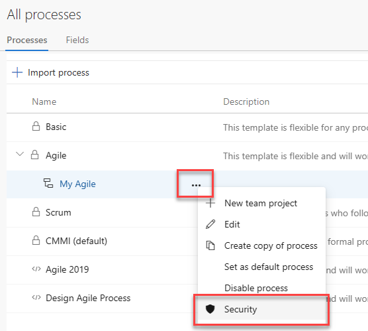Select Disable process menu entry
Image resolution: width=368 pixels, height=331 pixels.
(256, 288)
